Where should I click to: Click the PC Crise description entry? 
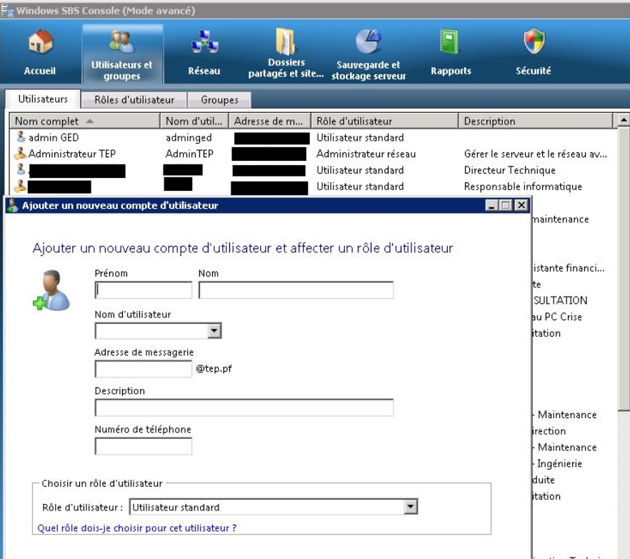point(558,317)
